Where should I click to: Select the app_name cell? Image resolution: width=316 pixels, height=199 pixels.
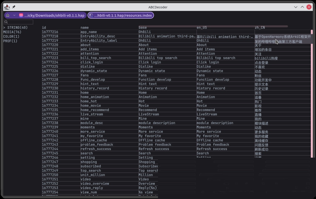[x=89, y=32]
